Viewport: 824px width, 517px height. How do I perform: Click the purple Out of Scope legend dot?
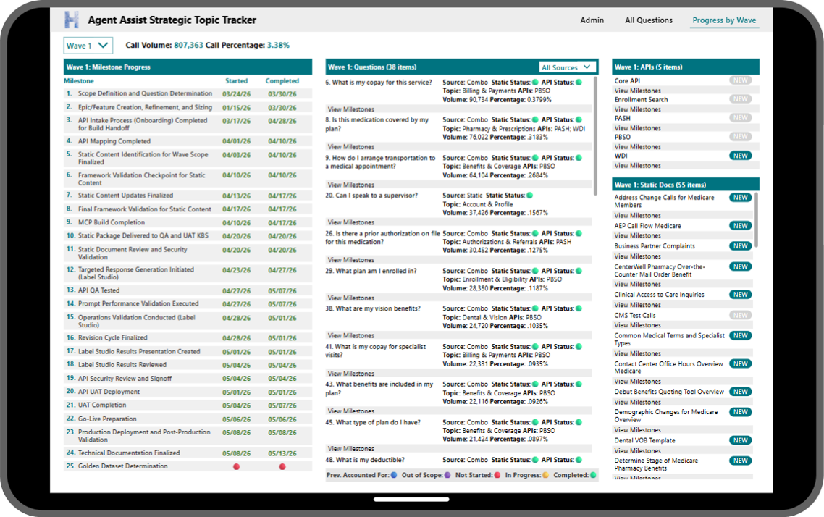(x=447, y=475)
